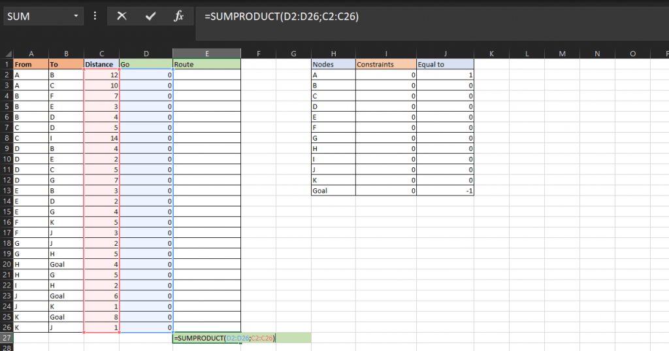Click the 'Distance' header cell

pos(101,65)
